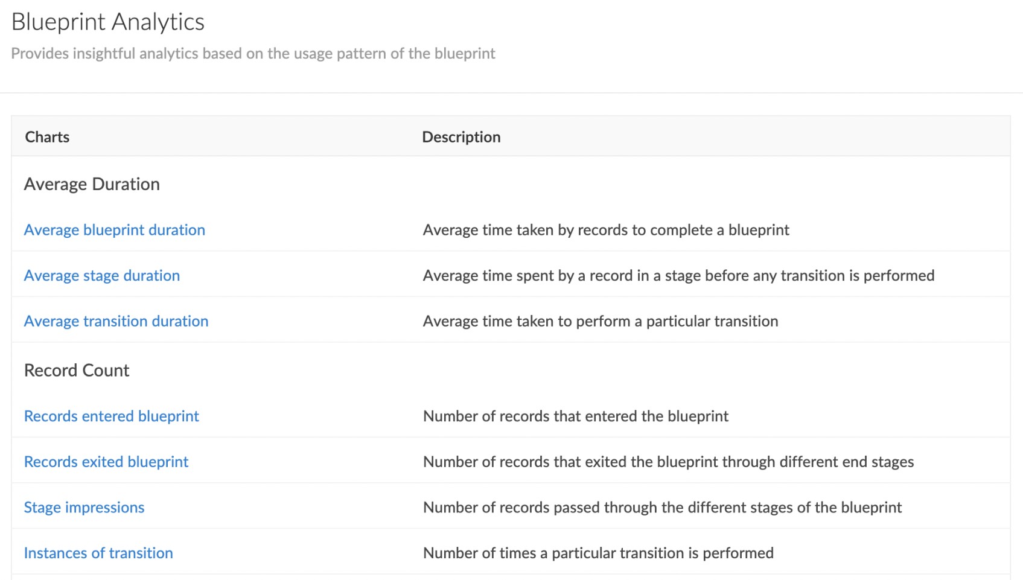Open the Average transition duration link

[x=116, y=321]
